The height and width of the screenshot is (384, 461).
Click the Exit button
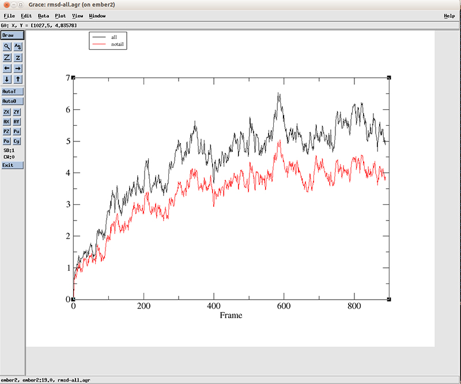click(x=12, y=165)
